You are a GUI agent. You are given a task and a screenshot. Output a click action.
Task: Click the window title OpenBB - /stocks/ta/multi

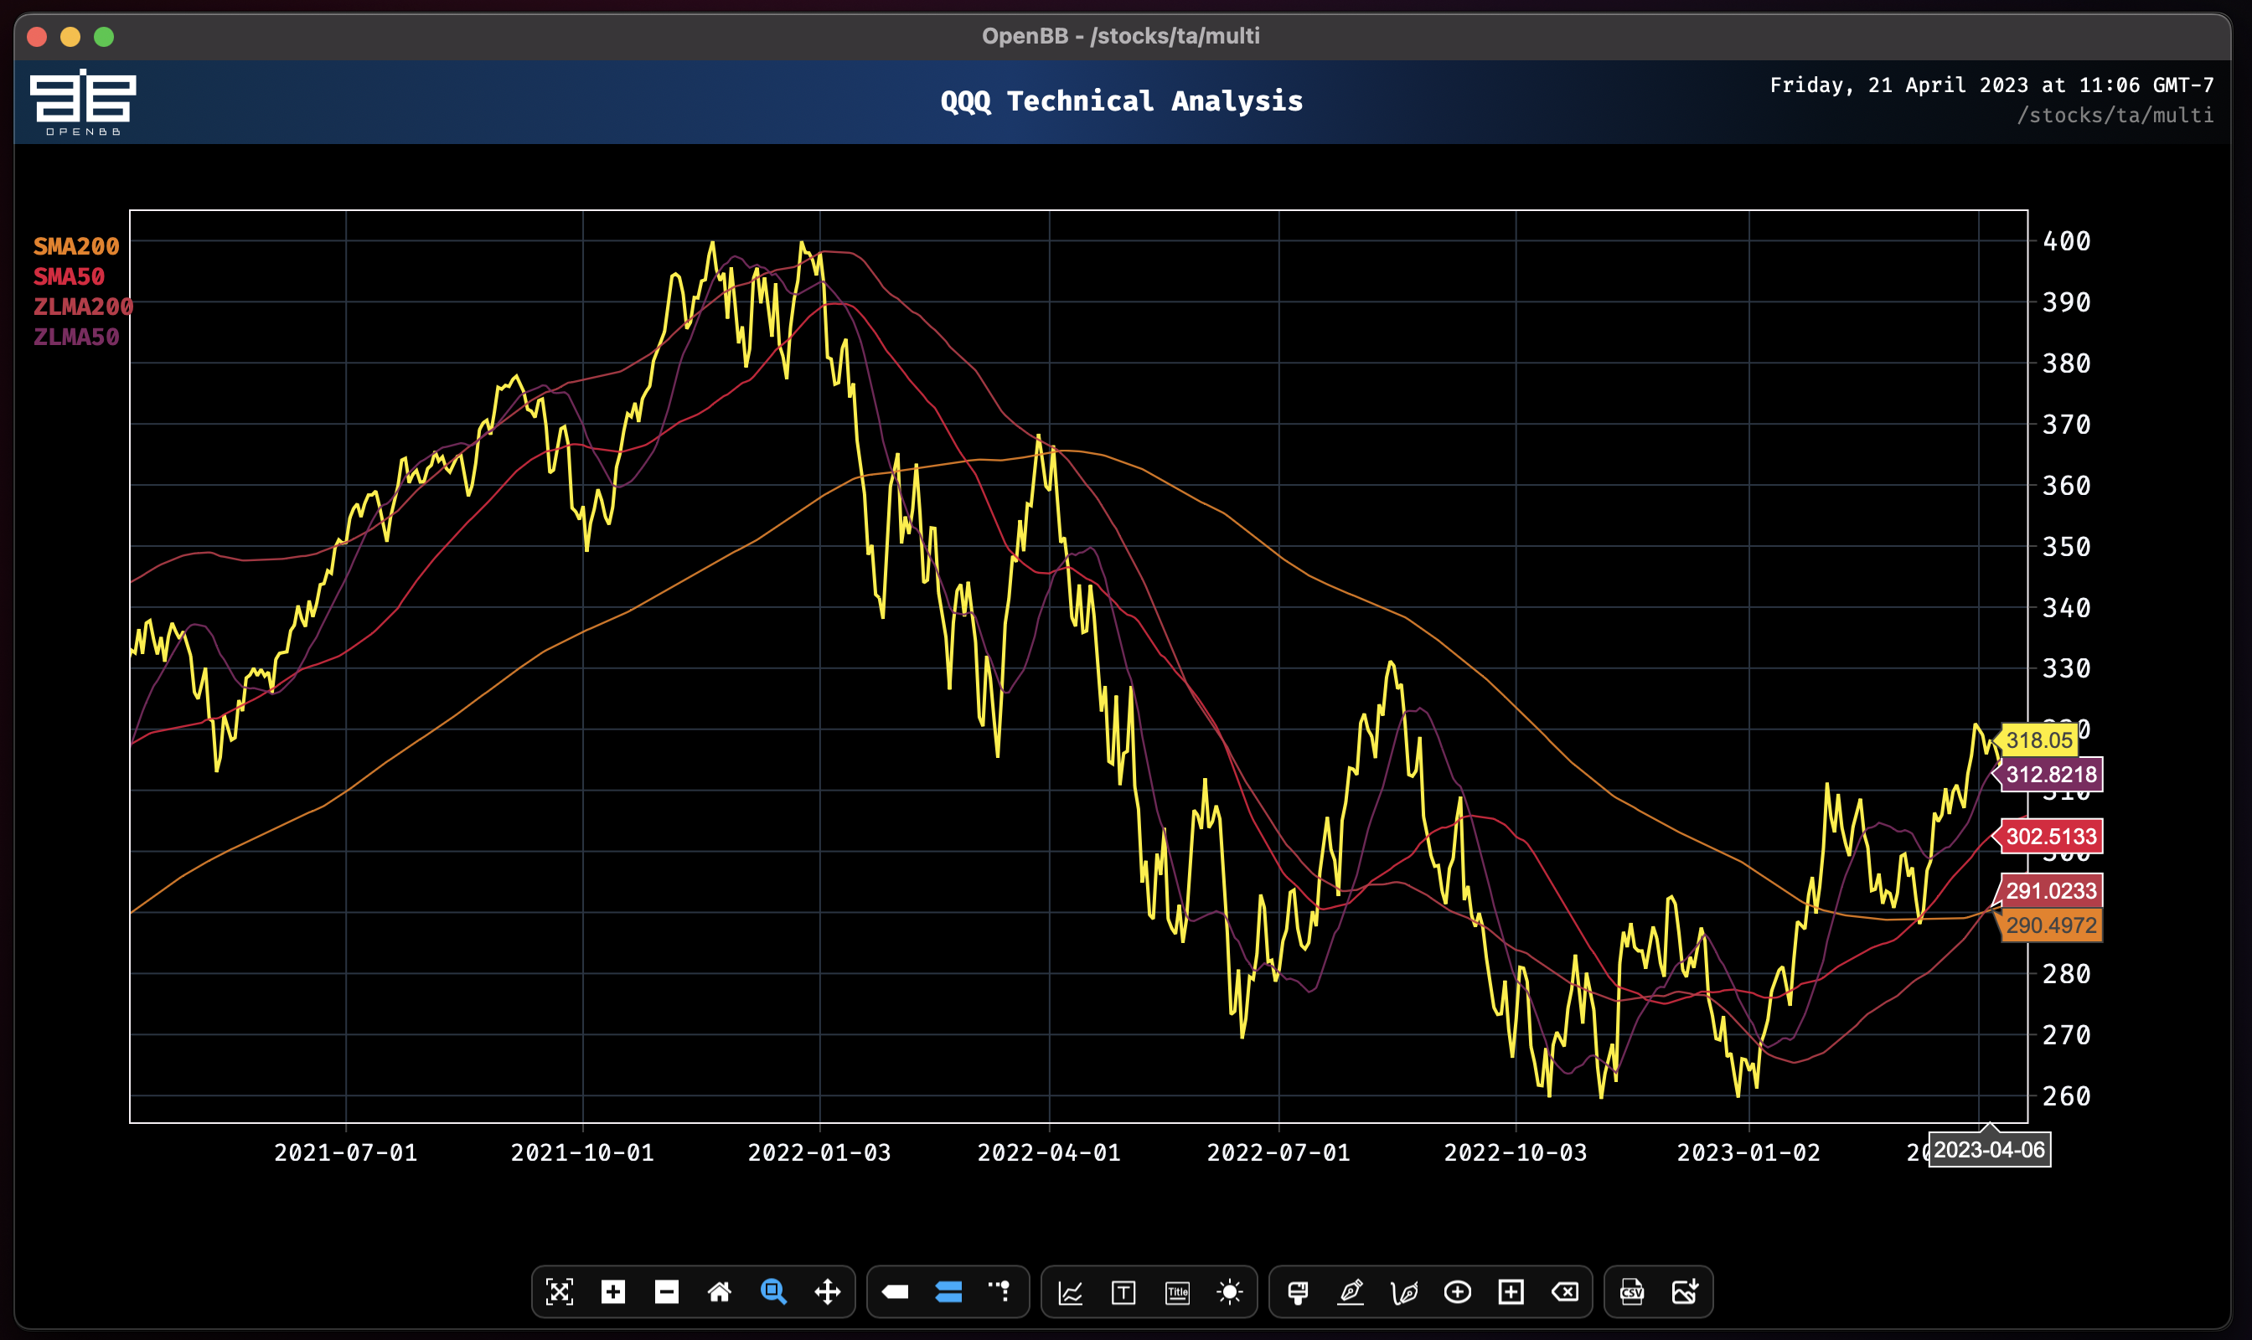(x=1120, y=36)
